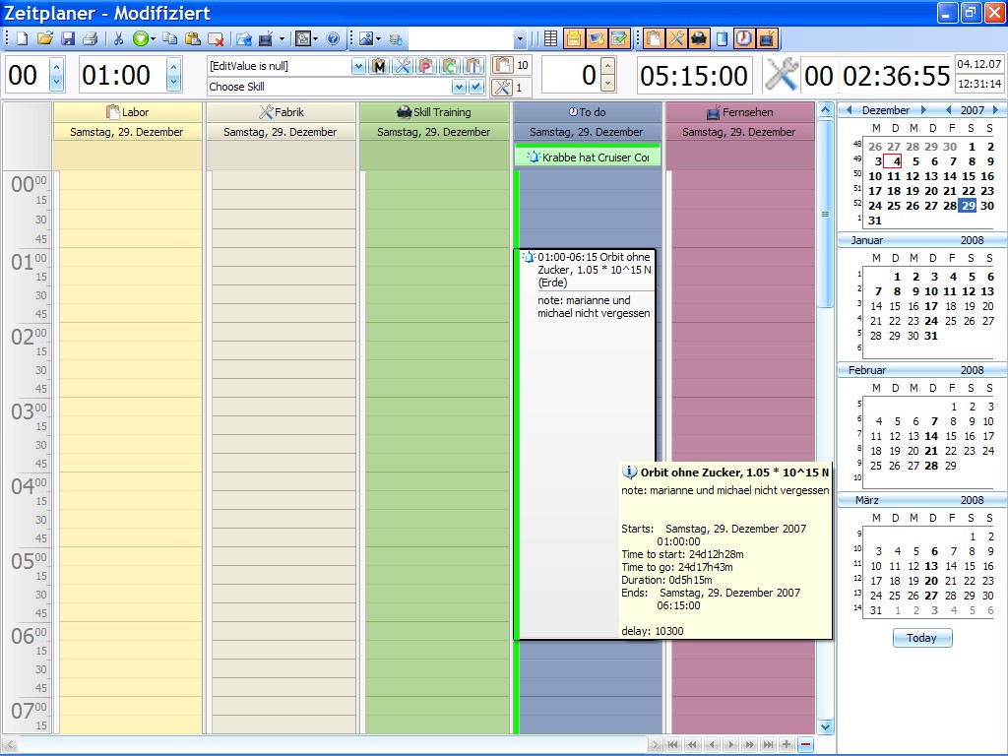Select the To do column header

click(x=587, y=112)
